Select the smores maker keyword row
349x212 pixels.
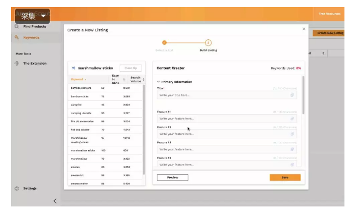pyautogui.click(x=105, y=183)
